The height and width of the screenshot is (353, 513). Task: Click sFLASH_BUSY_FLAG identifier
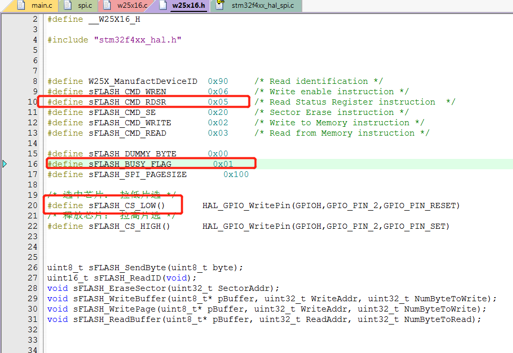tap(130, 164)
